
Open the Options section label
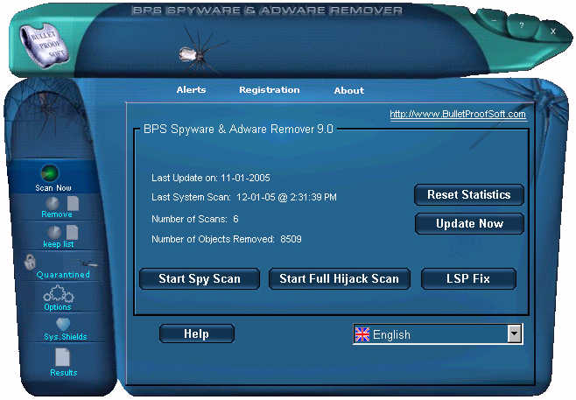pyautogui.click(x=57, y=306)
